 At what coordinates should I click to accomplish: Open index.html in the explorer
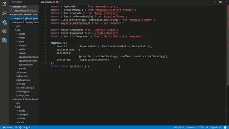pos(22,76)
